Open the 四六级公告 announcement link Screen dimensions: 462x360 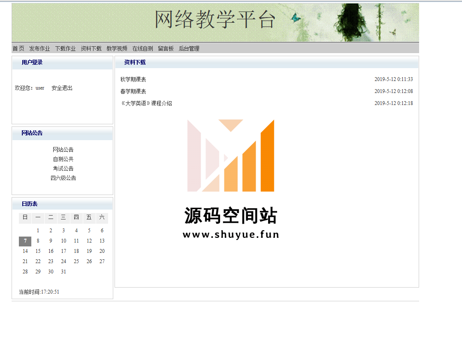pyautogui.click(x=63, y=178)
